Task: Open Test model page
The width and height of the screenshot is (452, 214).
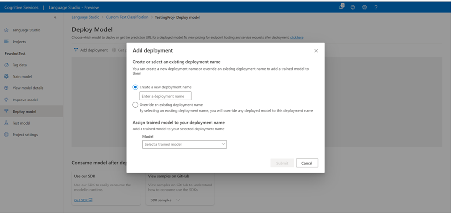Action: (21, 123)
